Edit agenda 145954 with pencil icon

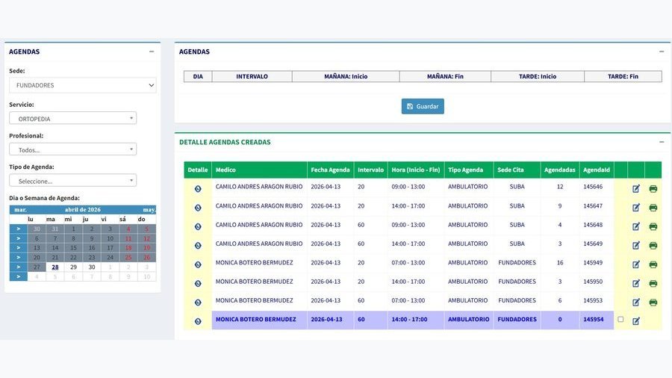tap(636, 321)
